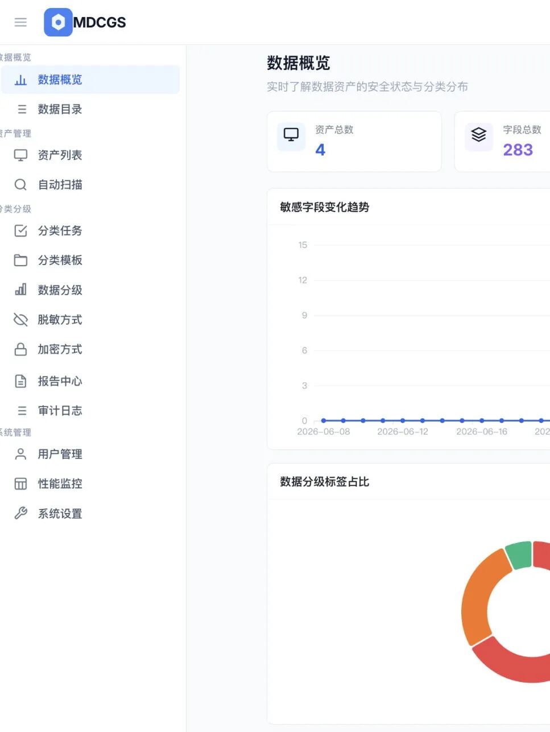Open the 数据目录 menu item
Screen dimensions: 550x732
(x=90, y=109)
